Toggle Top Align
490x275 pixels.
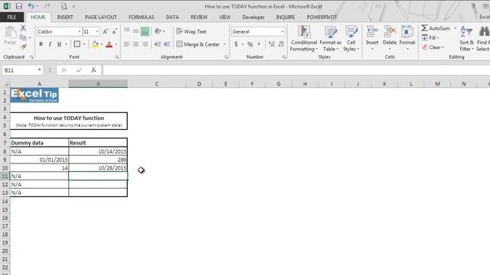click(126, 31)
